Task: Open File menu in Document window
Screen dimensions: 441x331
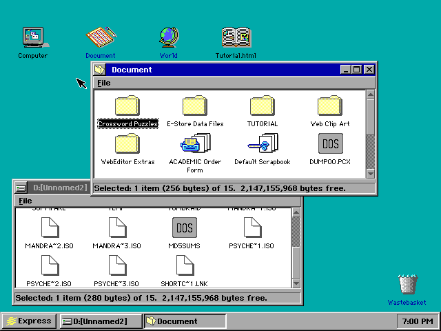Action: click(x=103, y=83)
